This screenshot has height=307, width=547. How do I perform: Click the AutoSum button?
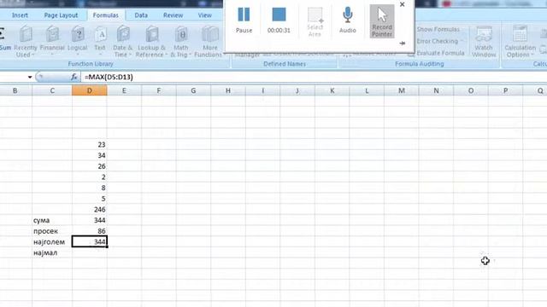click(5, 39)
